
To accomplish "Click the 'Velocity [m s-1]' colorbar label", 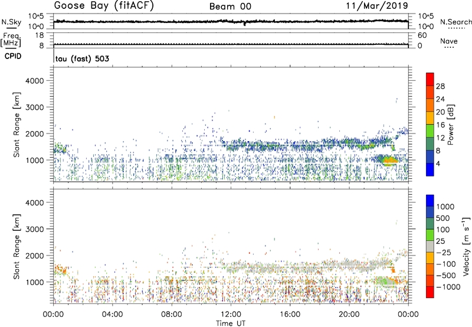I will coord(466,246).
